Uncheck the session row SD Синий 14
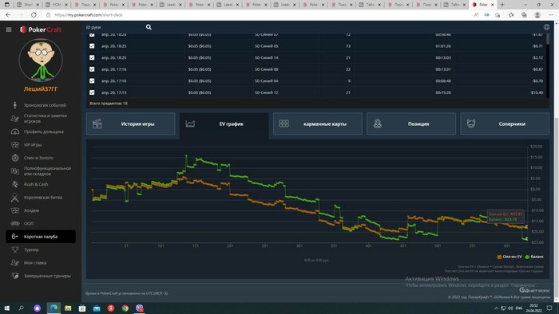The image size is (559, 314). (x=92, y=57)
